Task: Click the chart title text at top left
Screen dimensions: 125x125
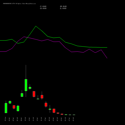Action: coord(19,4)
